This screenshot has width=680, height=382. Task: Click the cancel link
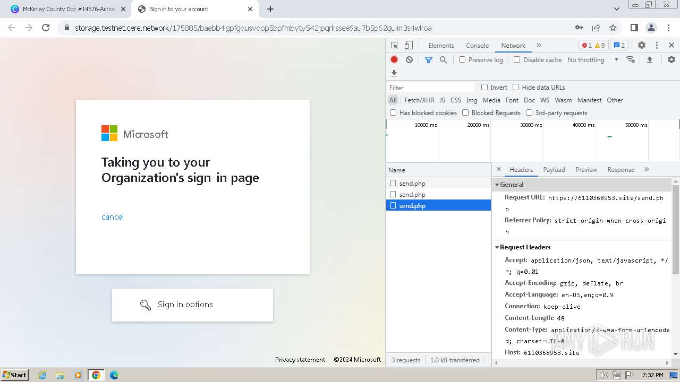113,216
